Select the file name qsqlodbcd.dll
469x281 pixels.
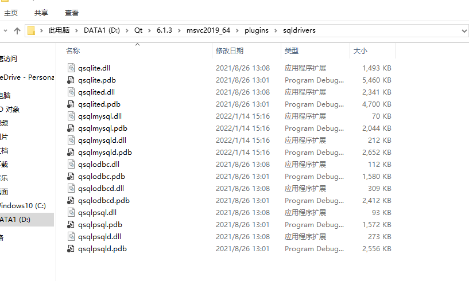tap(101, 189)
